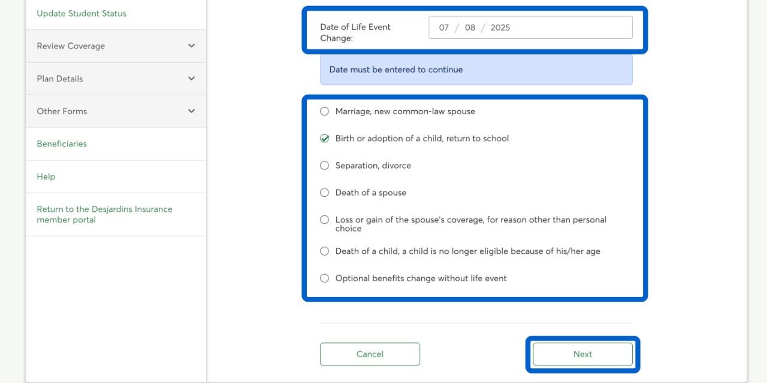The width and height of the screenshot is (767, 383).
Task: Choose the Separation, divorce radio button
Action: [x=324, y=166]
